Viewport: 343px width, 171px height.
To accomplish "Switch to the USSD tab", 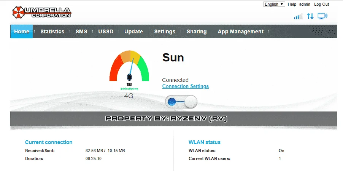I will click(106, 31).
